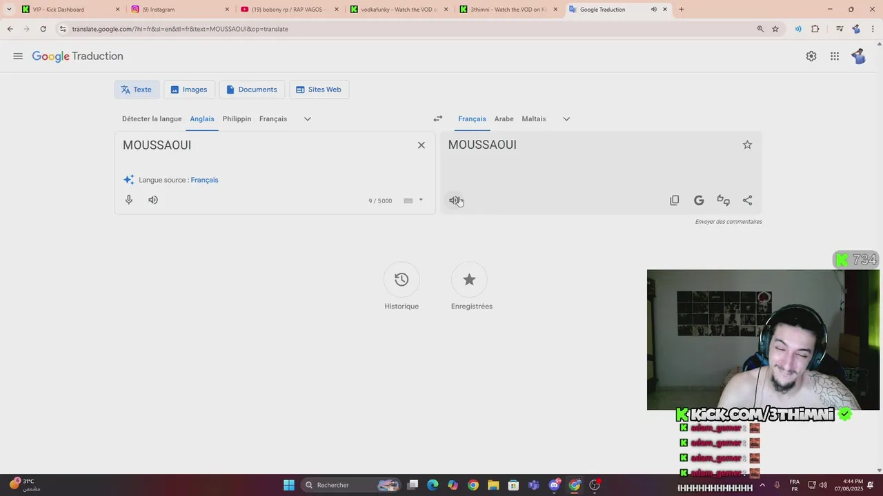
Task: Open volume control in system tray
Action: (x=823, y=485)
